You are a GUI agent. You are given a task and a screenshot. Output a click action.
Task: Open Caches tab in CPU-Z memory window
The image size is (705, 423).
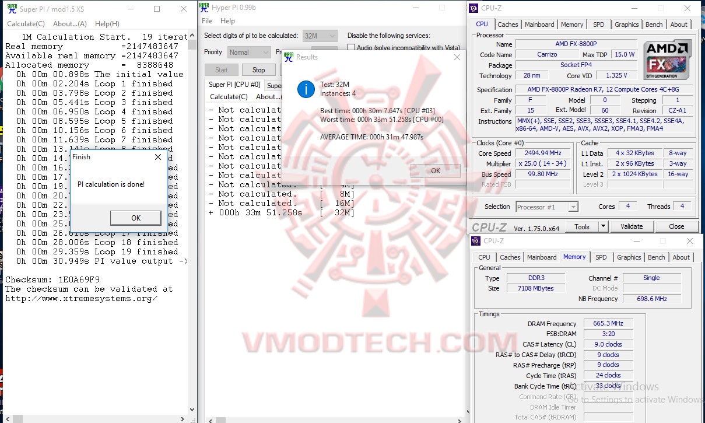pos(510,257)
